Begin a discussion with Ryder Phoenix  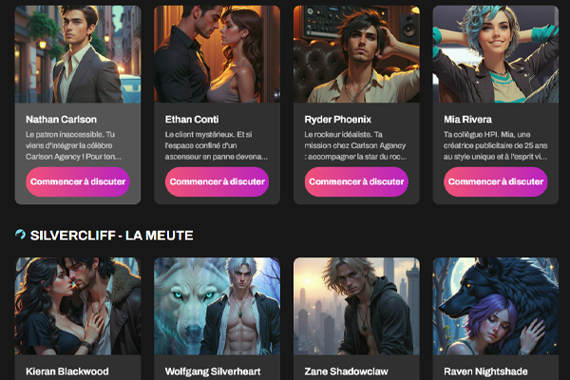(x=356, y=181)
